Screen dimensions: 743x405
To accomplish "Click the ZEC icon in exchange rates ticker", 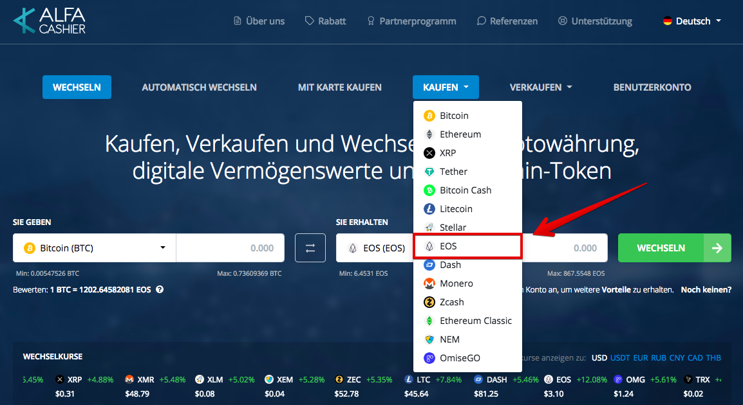I will click(339, 379).
